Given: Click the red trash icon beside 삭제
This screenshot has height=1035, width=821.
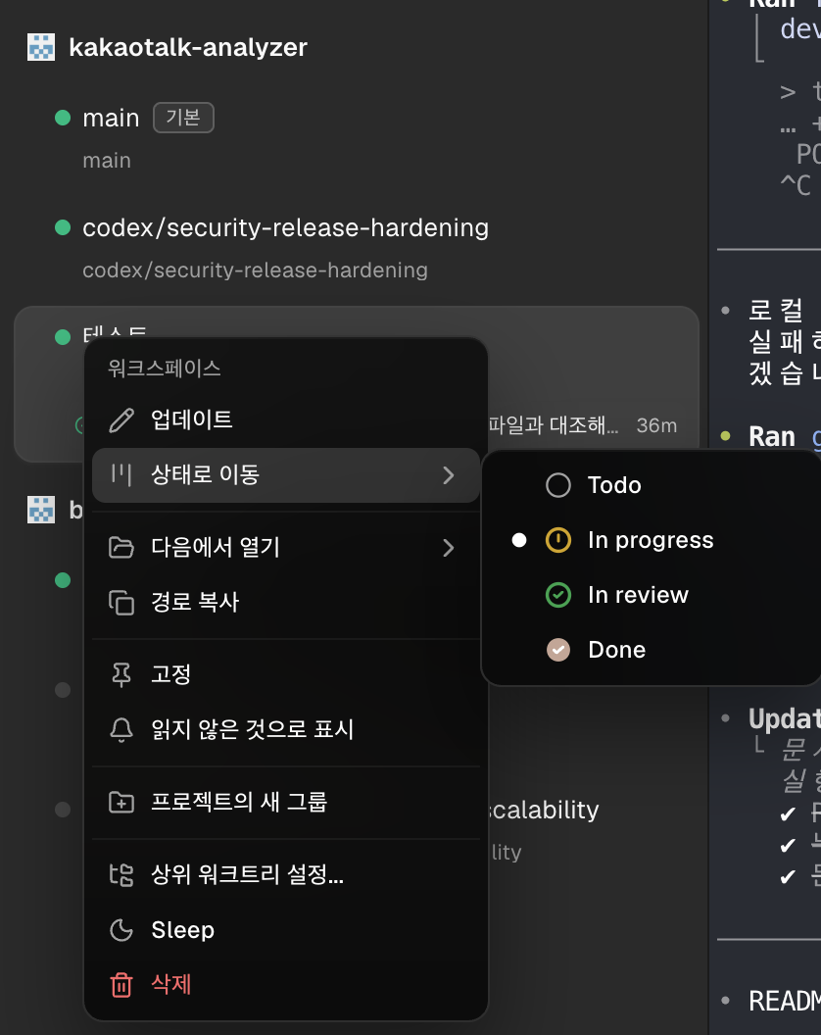Looking at the screenshot, I should (121, 985).
